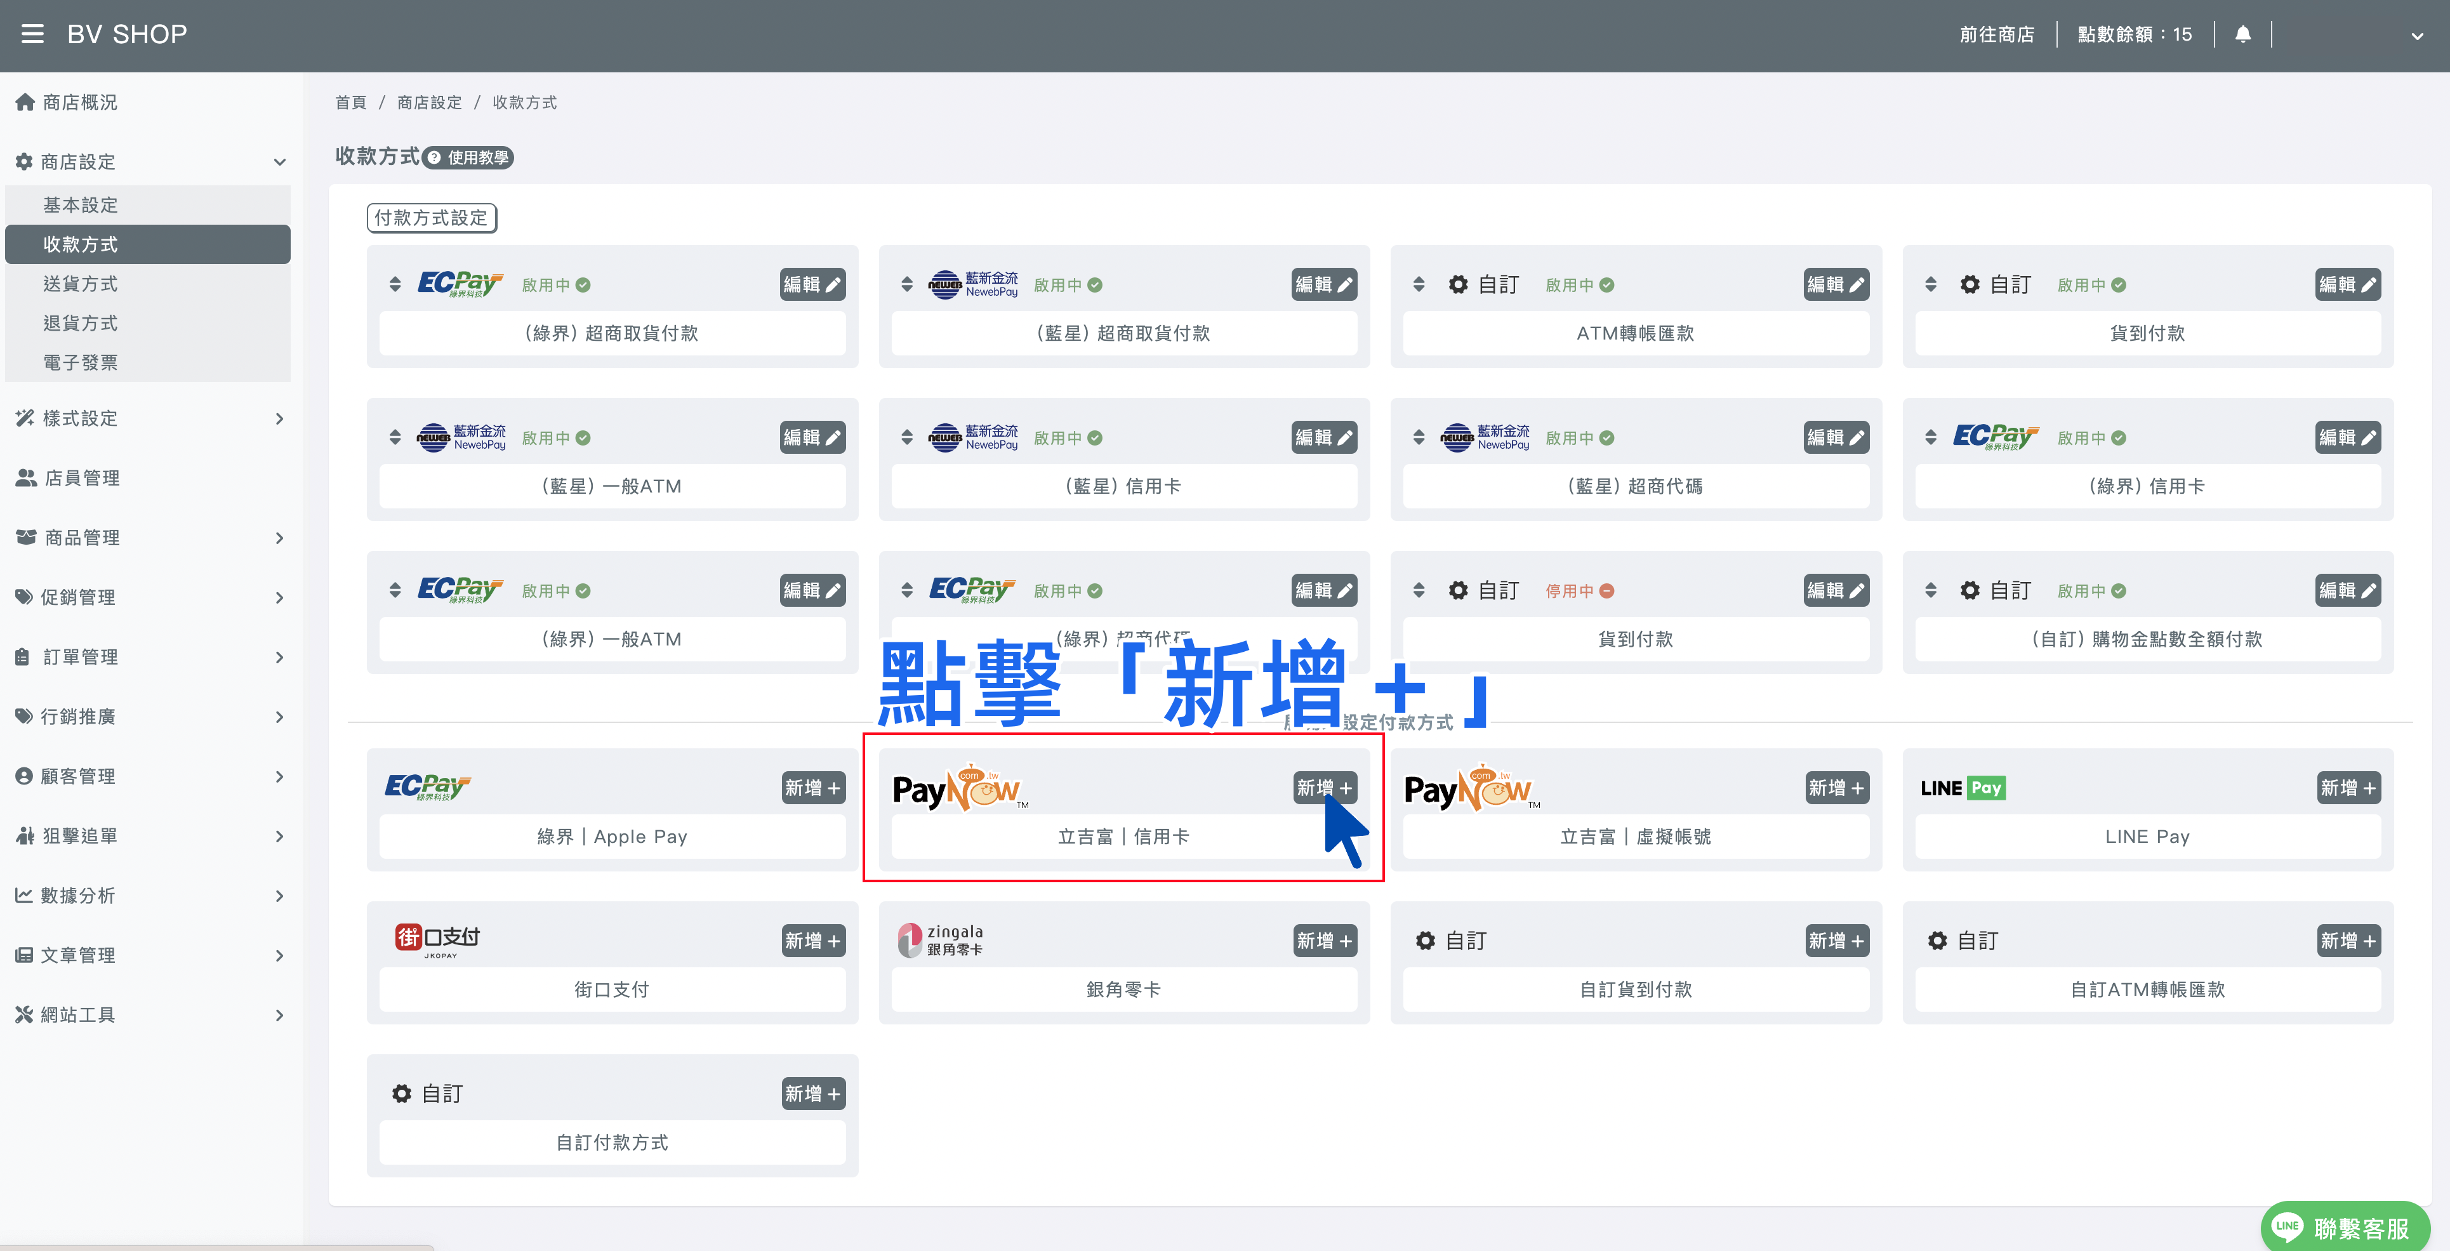
Task: Expand the 樣式設定 sidebar menu
Action: coord(279,418)
